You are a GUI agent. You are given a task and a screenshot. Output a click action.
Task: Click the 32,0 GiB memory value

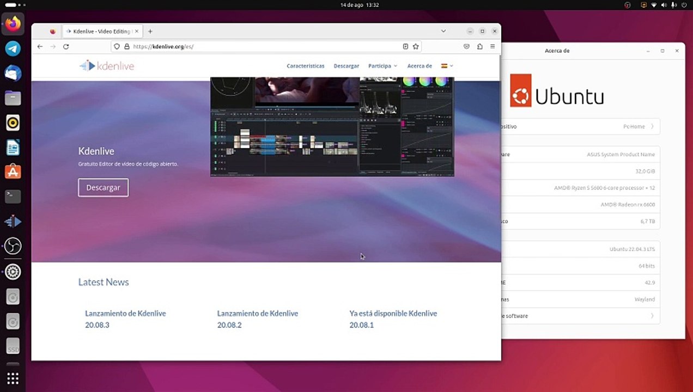pos(645,171)
